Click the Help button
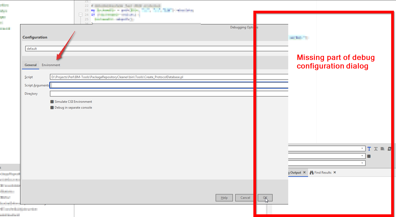The image size is (396, 217). (224, 197)
